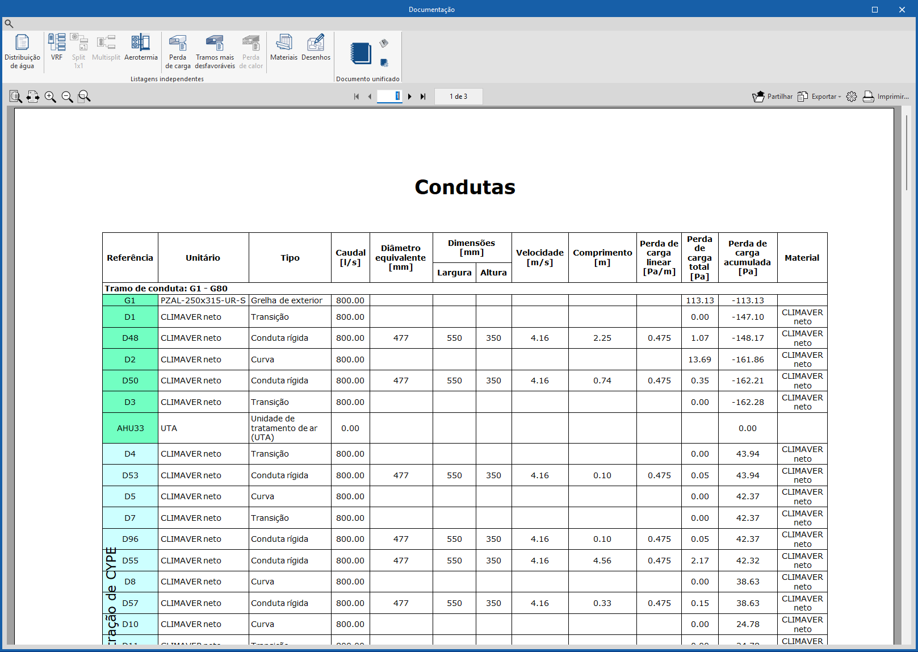Click the zoom in magnifier

click(x=51, y=97)
